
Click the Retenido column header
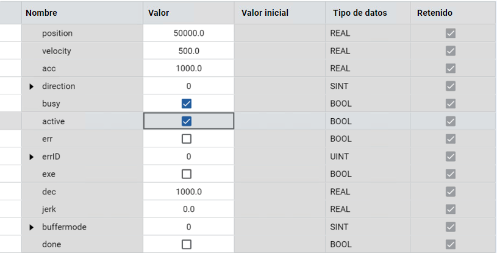coord(434,12)
